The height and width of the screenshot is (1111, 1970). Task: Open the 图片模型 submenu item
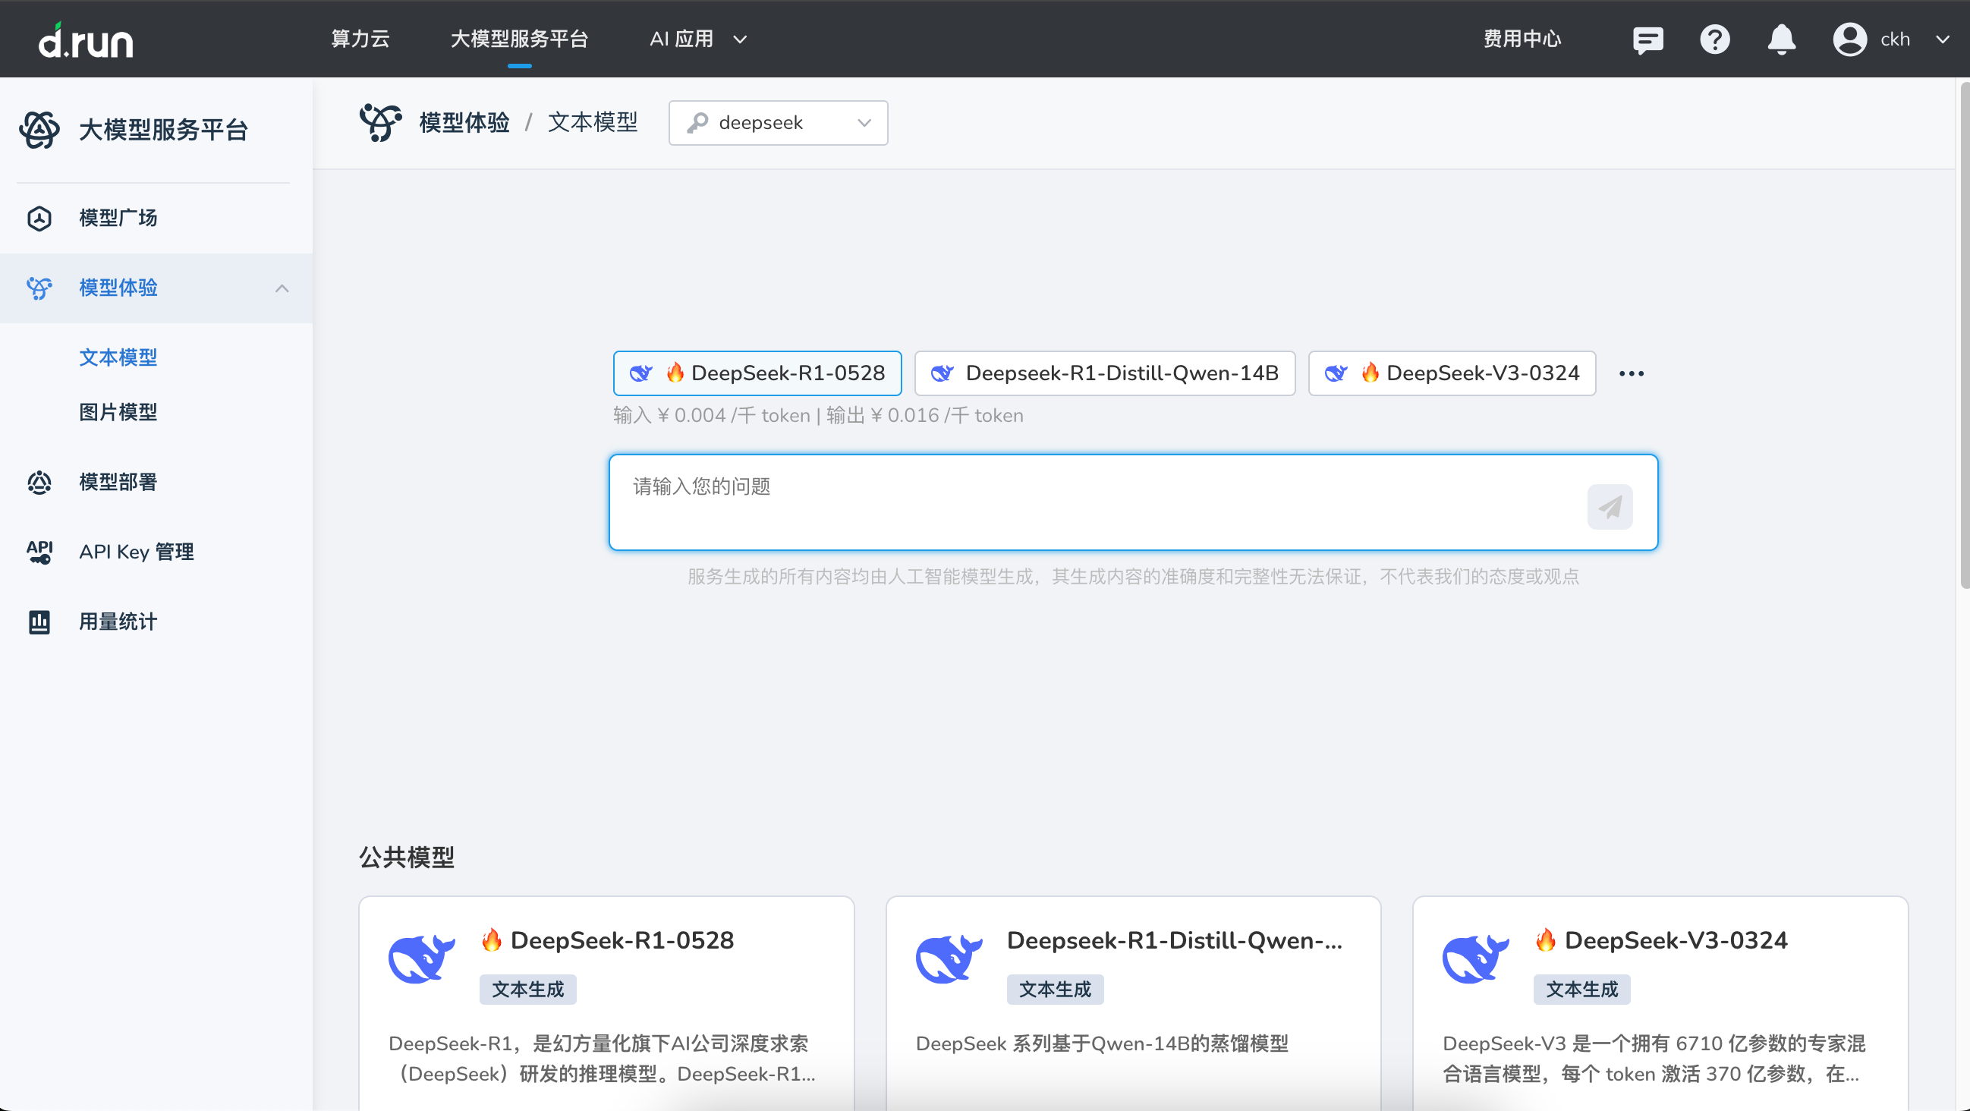coord(118,412)
